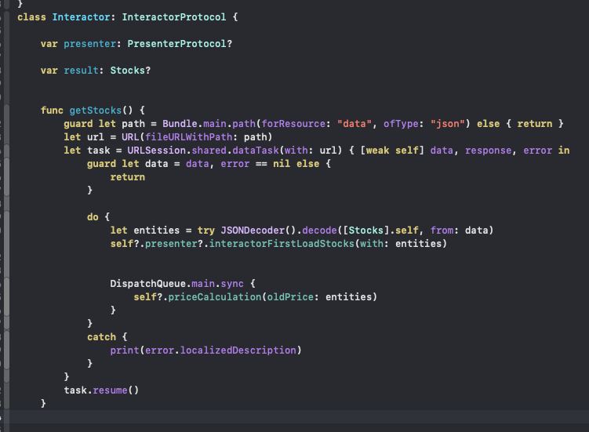589x432 pixels.
Task: Select InteractorProtocol in the class declaration
Action: click(x=174, y=17)
